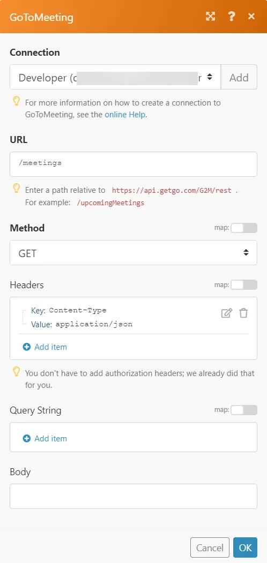Click the Add connection button
The width and height of the screenshot is (267, 563).
[239, 77]
